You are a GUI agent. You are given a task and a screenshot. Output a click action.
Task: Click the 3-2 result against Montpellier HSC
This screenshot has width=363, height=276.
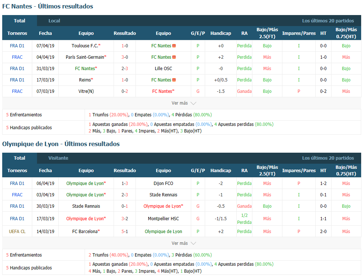tap(125, 219)
